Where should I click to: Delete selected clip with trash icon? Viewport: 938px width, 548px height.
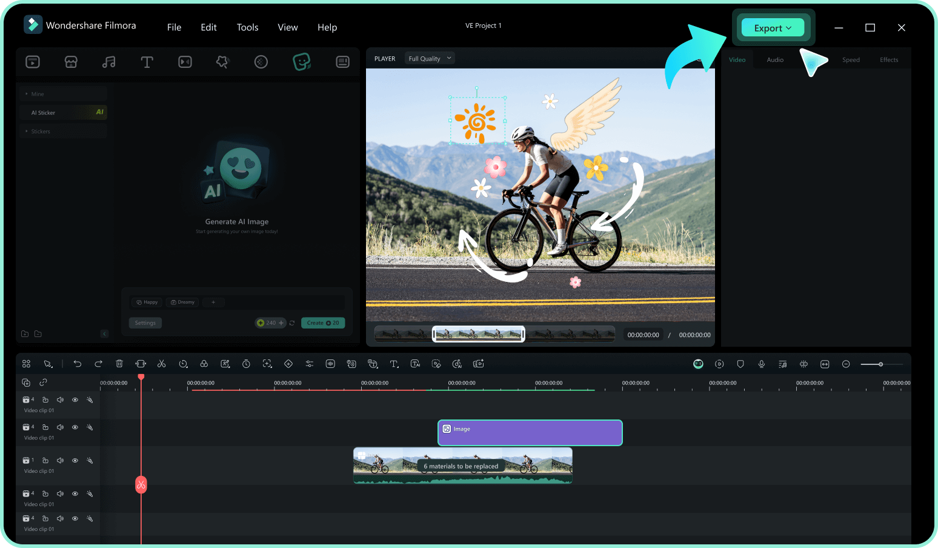(x=119, y=364)
